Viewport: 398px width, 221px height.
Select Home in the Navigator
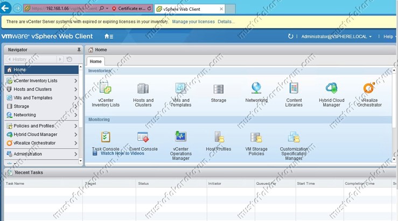(x=41, y=70)
